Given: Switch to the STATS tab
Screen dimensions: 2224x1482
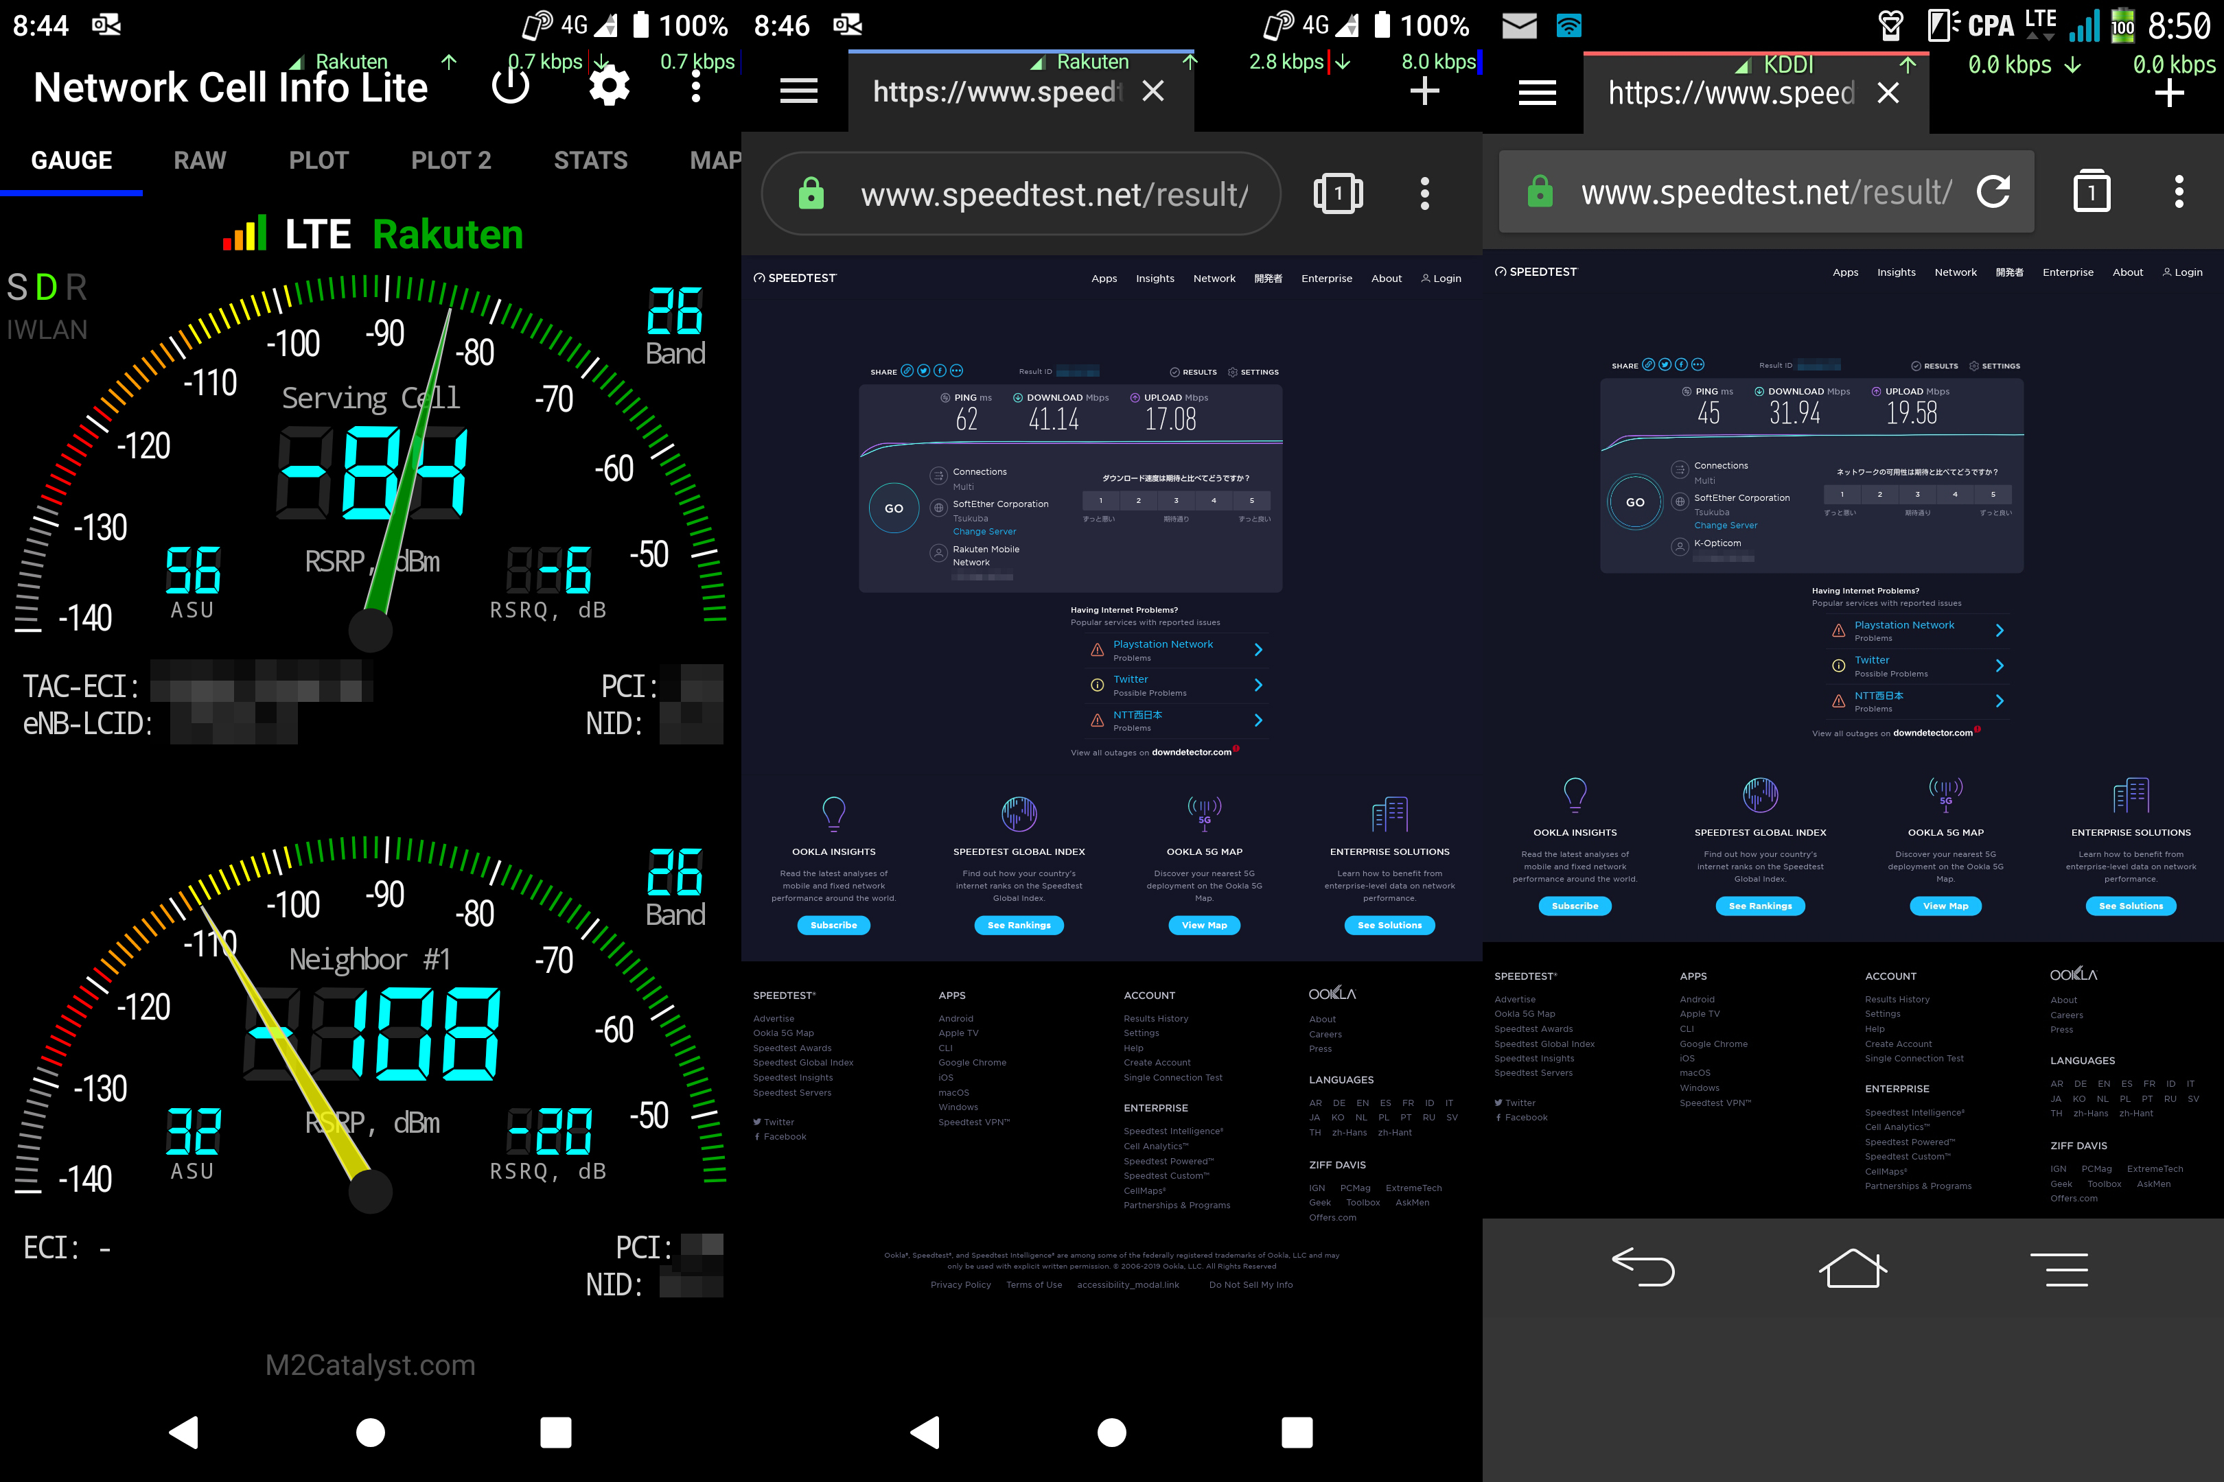Looking at the screenshot, I should tap(590, 161).
